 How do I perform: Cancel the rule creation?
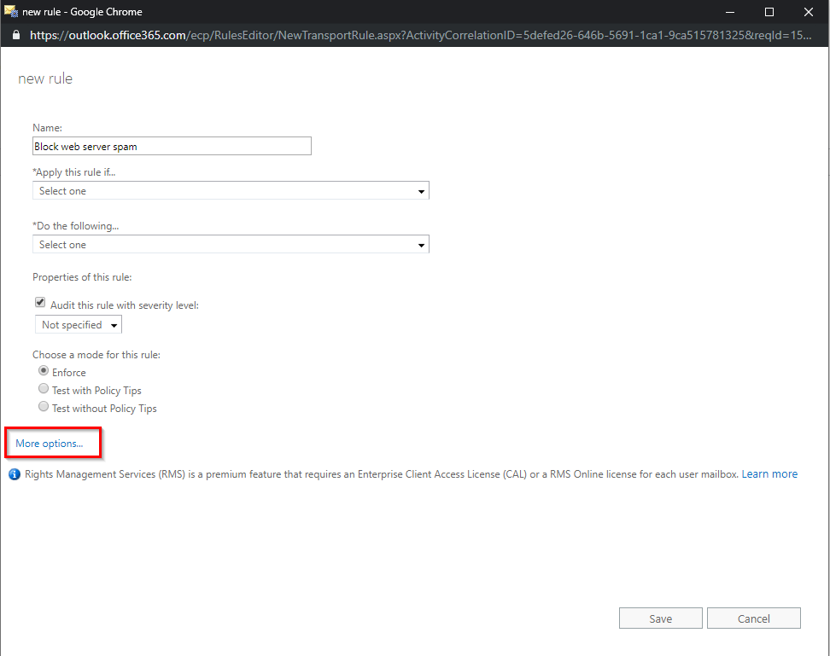tap(753, 618)
